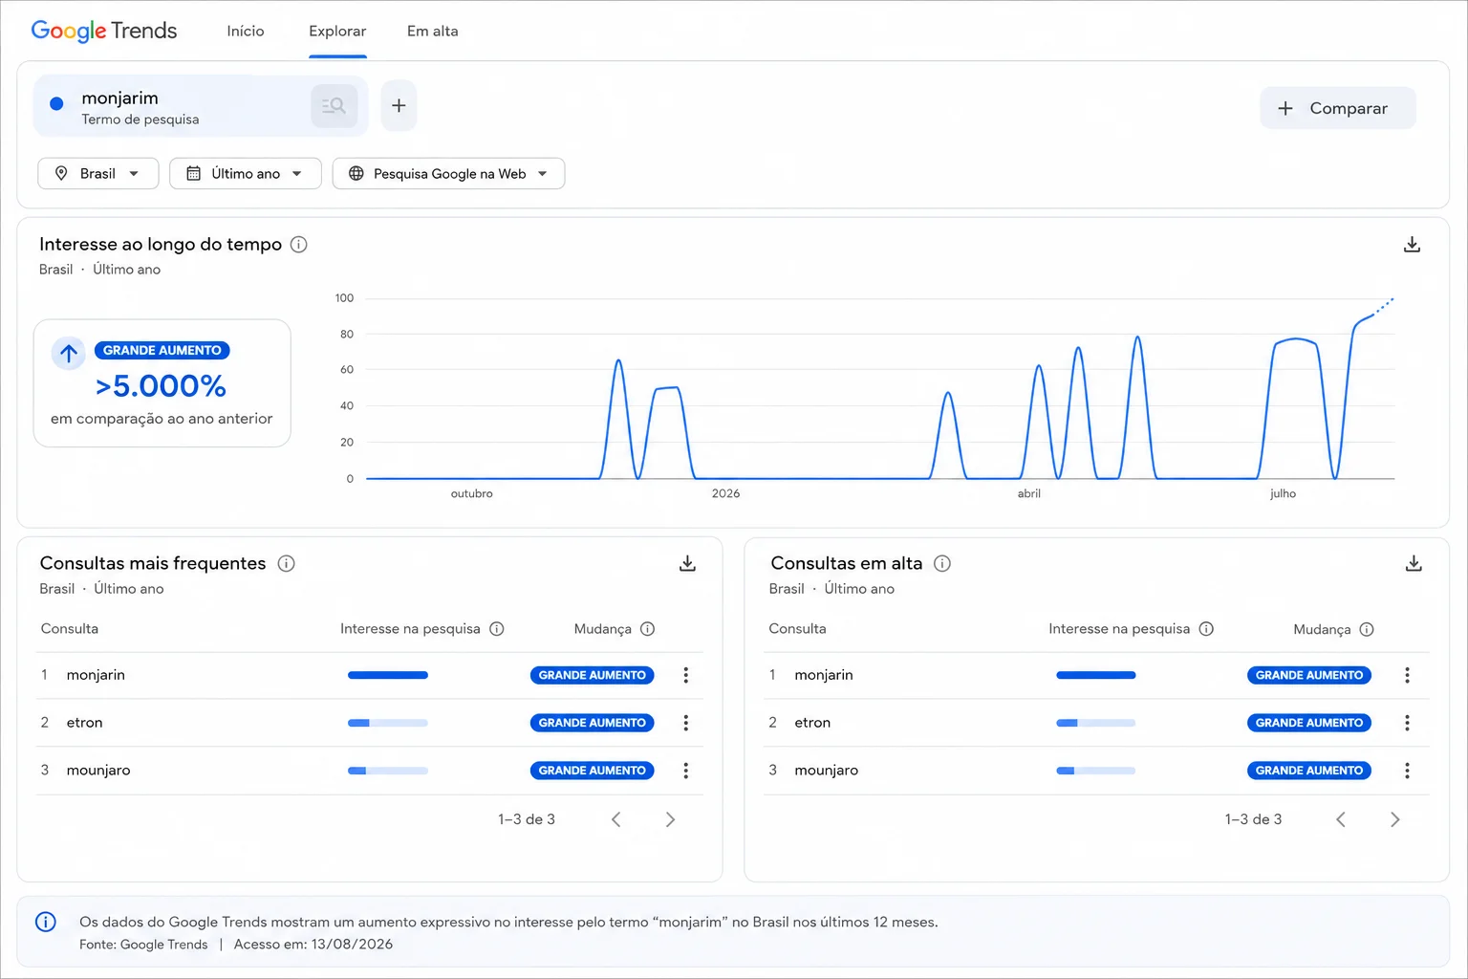Open etron query in Consultas mais frequentes
Viewport: 1468px width, 979px height.
tap(84, 723)
